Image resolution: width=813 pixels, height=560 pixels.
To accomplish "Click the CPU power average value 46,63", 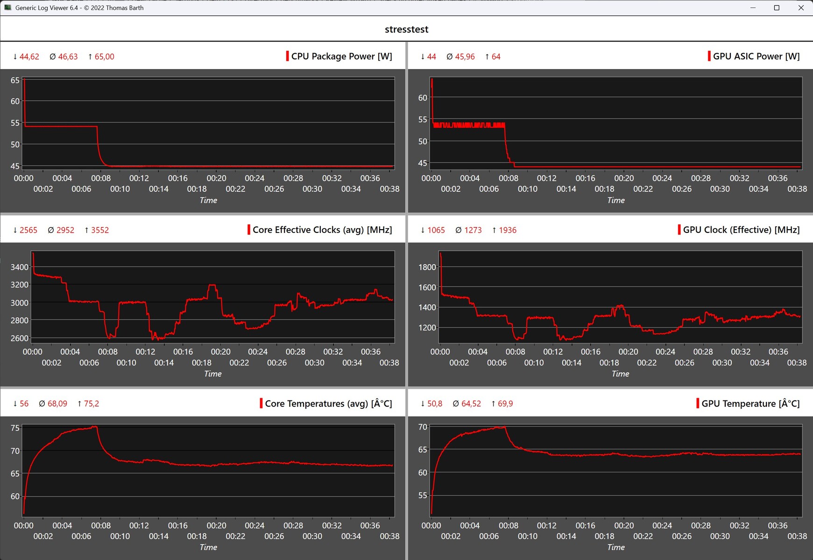I will [x=68, y=56].
